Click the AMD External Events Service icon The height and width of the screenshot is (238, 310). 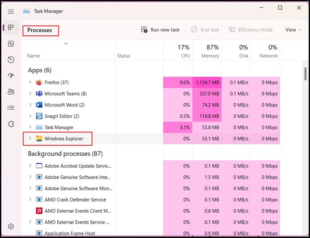tap(39, 222)
